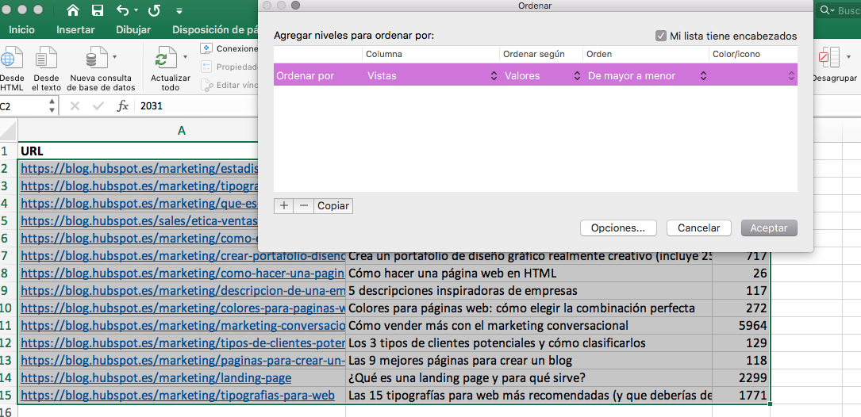This screenshot has width=861, height=417.
Task: Open the marketing-conversacional link in row 11
Action: [x=183, y=325]
